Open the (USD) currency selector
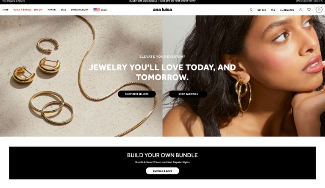 click(x=104, y=10)
